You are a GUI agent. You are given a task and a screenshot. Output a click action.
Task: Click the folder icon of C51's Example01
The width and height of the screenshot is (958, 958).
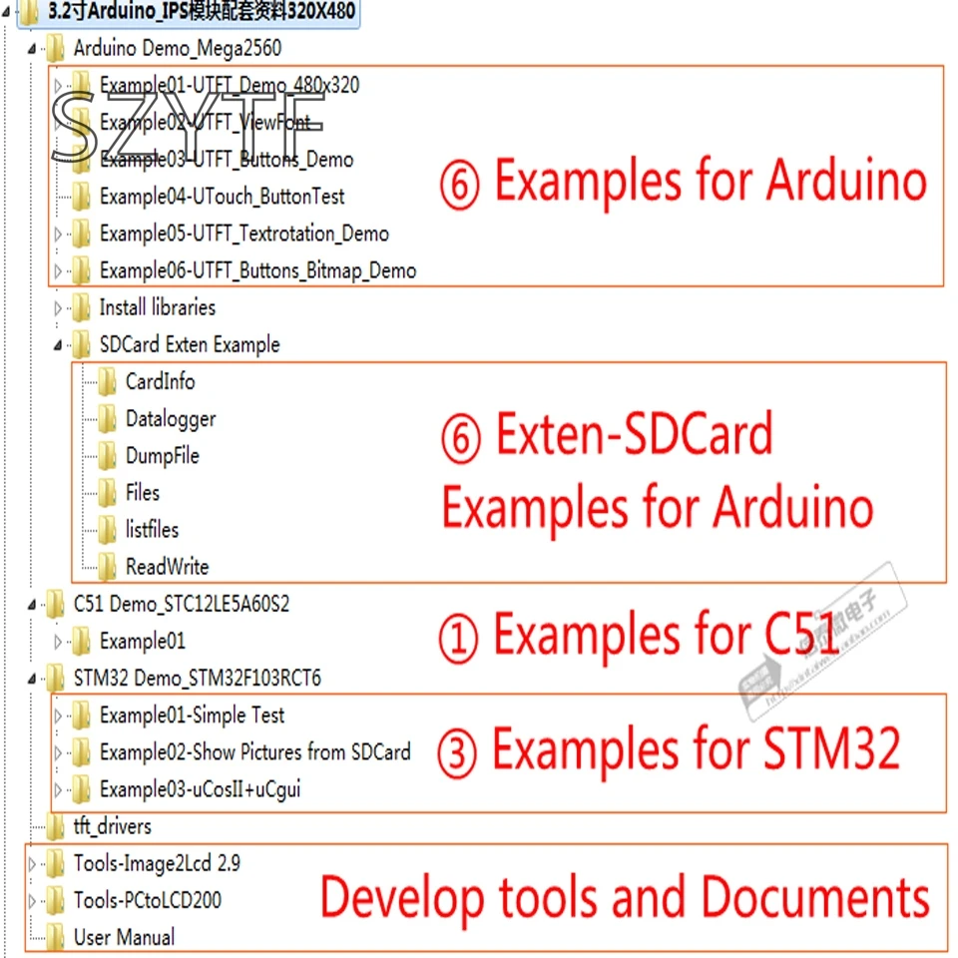(x=81, y=641)
